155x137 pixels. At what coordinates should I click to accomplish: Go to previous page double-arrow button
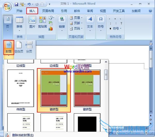click(151, 115)
